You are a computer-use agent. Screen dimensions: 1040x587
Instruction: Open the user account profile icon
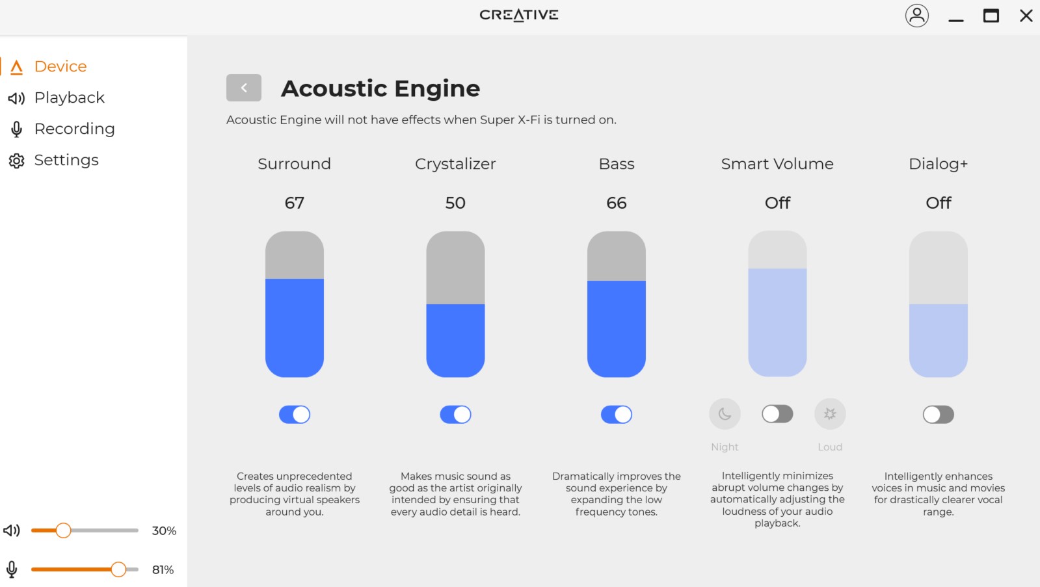click(x=916, y=16)
